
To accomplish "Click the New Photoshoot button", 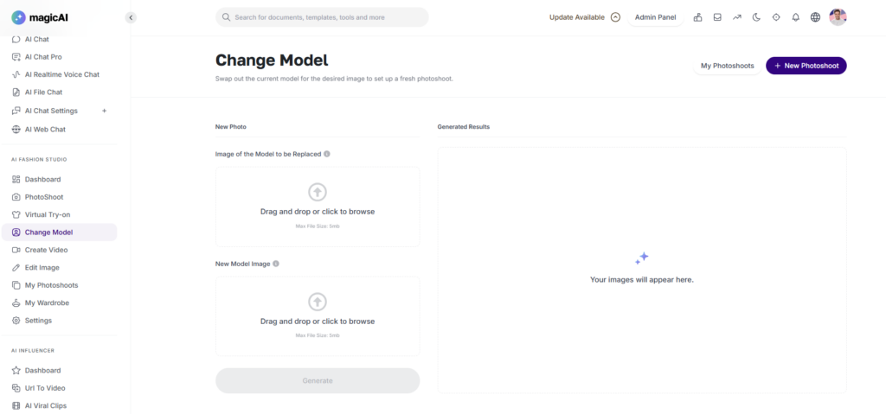I will 806,66.
